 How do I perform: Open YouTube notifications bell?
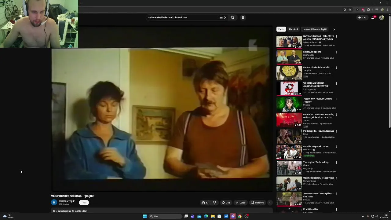pyautogui.click(x=373, y=17)
